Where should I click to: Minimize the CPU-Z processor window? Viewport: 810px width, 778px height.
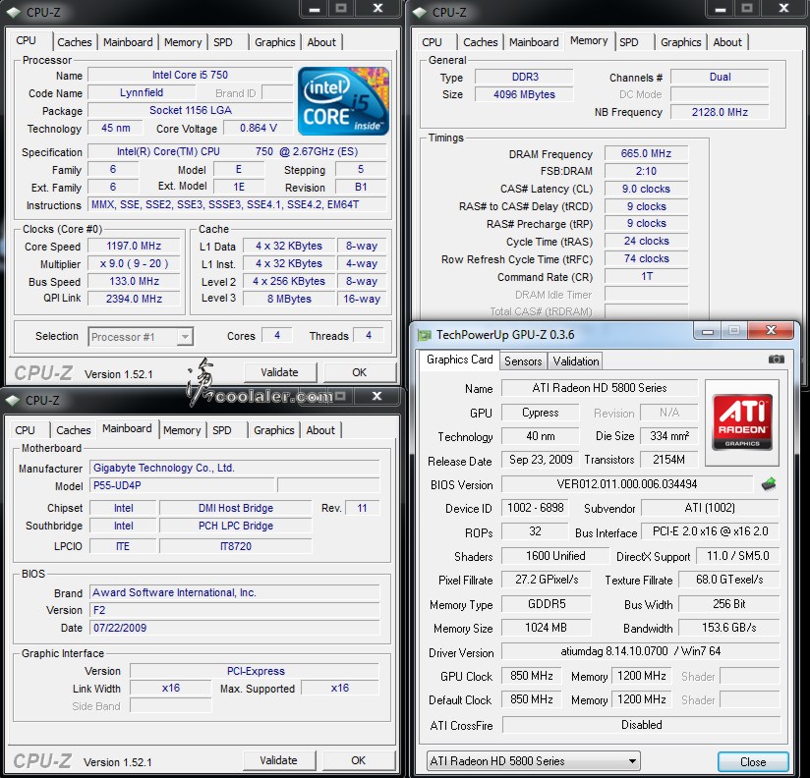click(315, 9)
